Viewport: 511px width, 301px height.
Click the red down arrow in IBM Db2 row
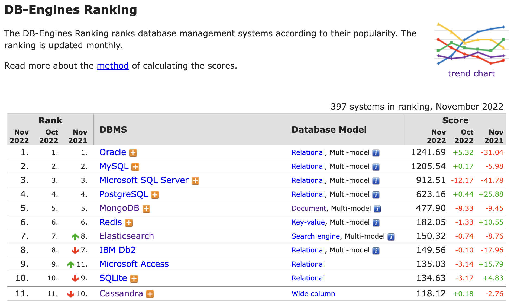click(x=75, y=251)
